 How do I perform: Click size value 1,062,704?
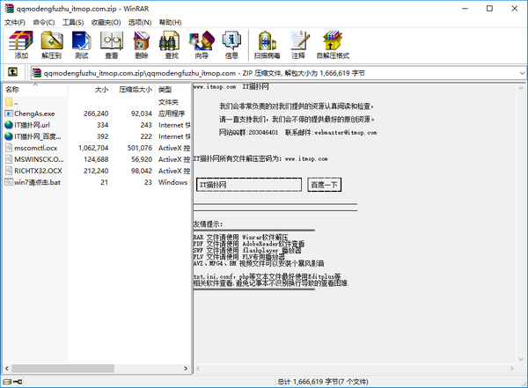tap(93, 148)
